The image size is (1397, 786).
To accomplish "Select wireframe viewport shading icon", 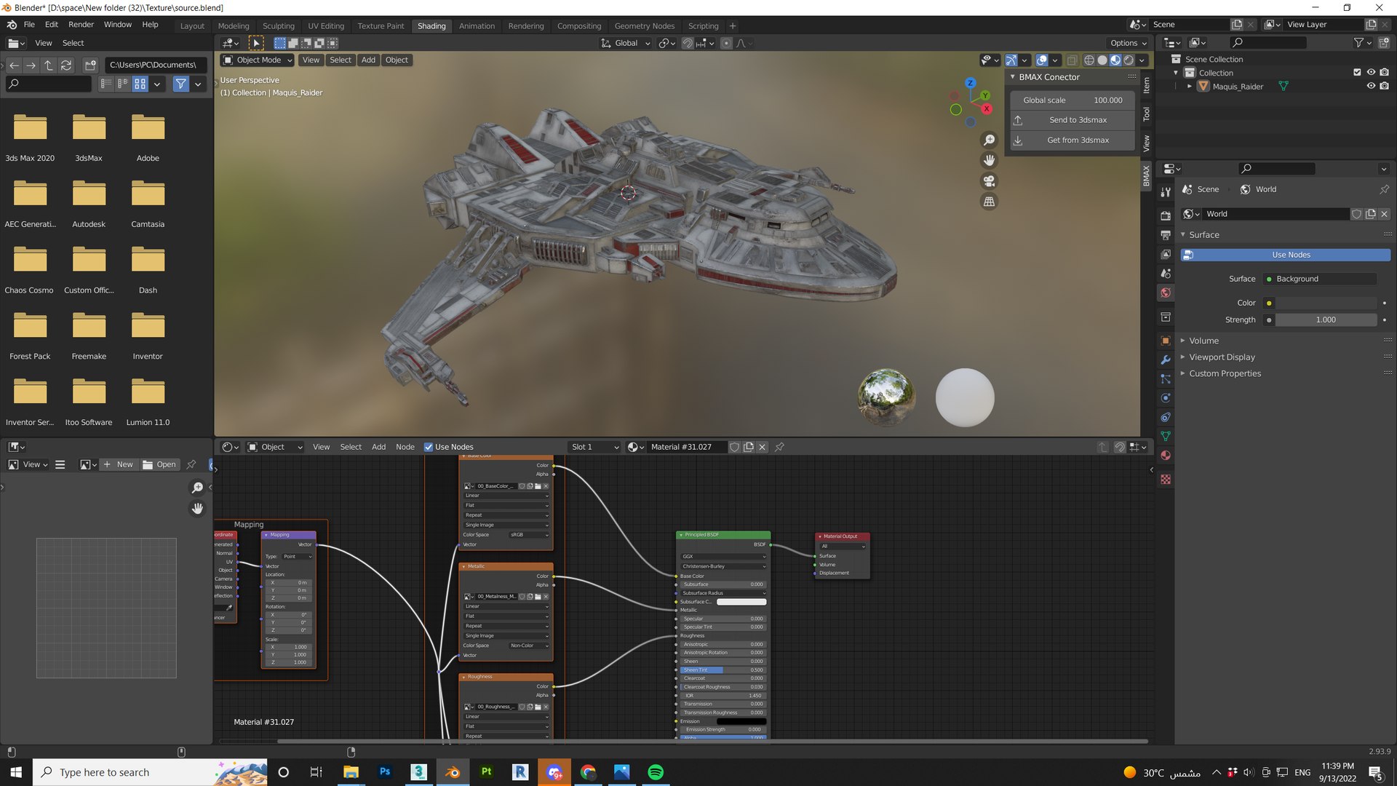I will [1089, 60].
